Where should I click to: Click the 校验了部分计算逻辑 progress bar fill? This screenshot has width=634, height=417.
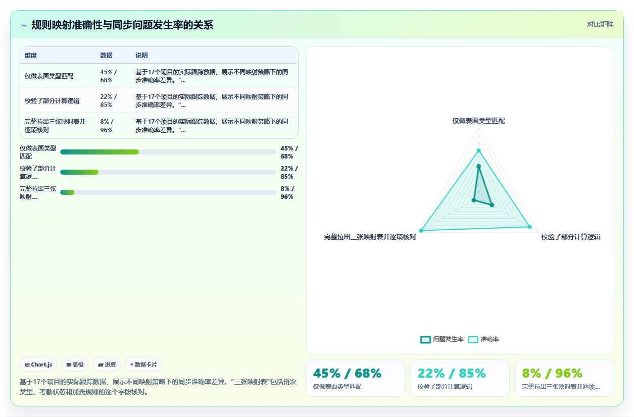[79, 172]
